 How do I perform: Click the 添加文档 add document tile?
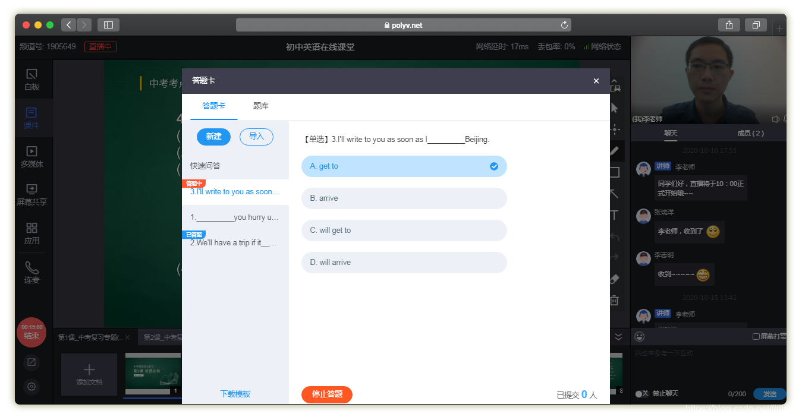coord(89,374)
